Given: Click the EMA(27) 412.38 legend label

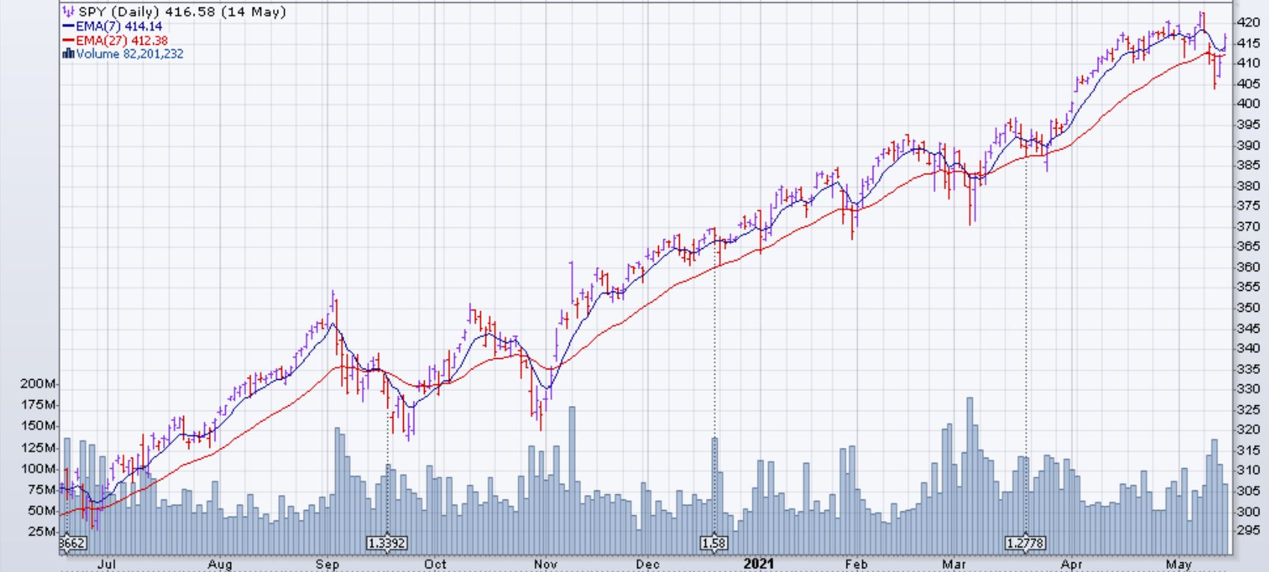Looking at the screenshot, I should point(122,40).
